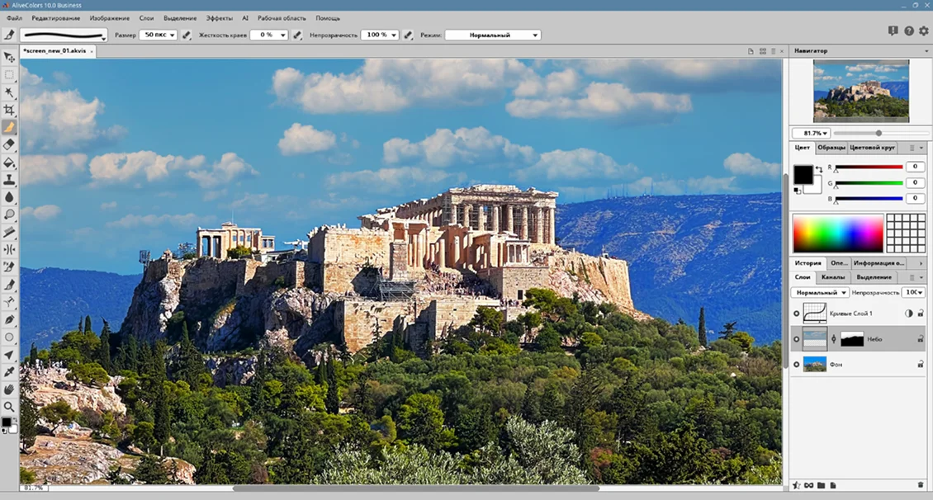Select the Eraser tool

click(x=9, y=145)
